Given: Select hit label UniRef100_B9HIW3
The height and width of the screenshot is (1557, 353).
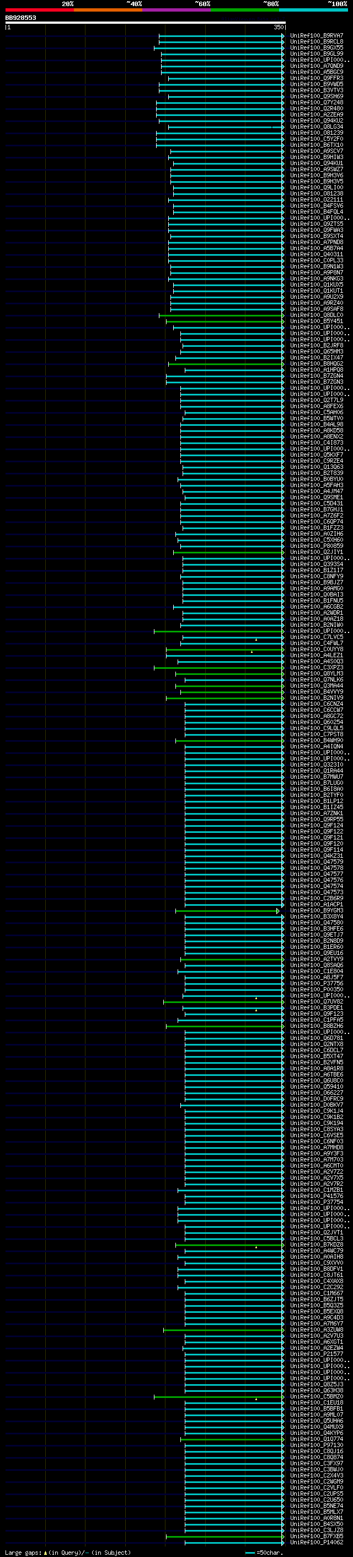Looking at the screenshot, I should pyautogui.click(x=317, y=157).
